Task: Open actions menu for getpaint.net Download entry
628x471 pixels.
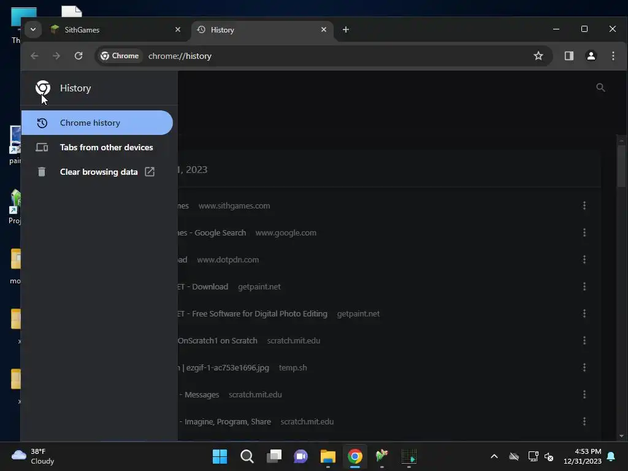Action: (584, 287)
